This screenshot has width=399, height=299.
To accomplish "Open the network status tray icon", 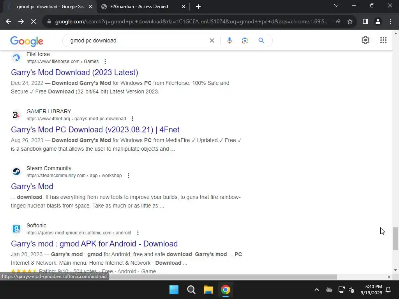I will pos(341,290).
